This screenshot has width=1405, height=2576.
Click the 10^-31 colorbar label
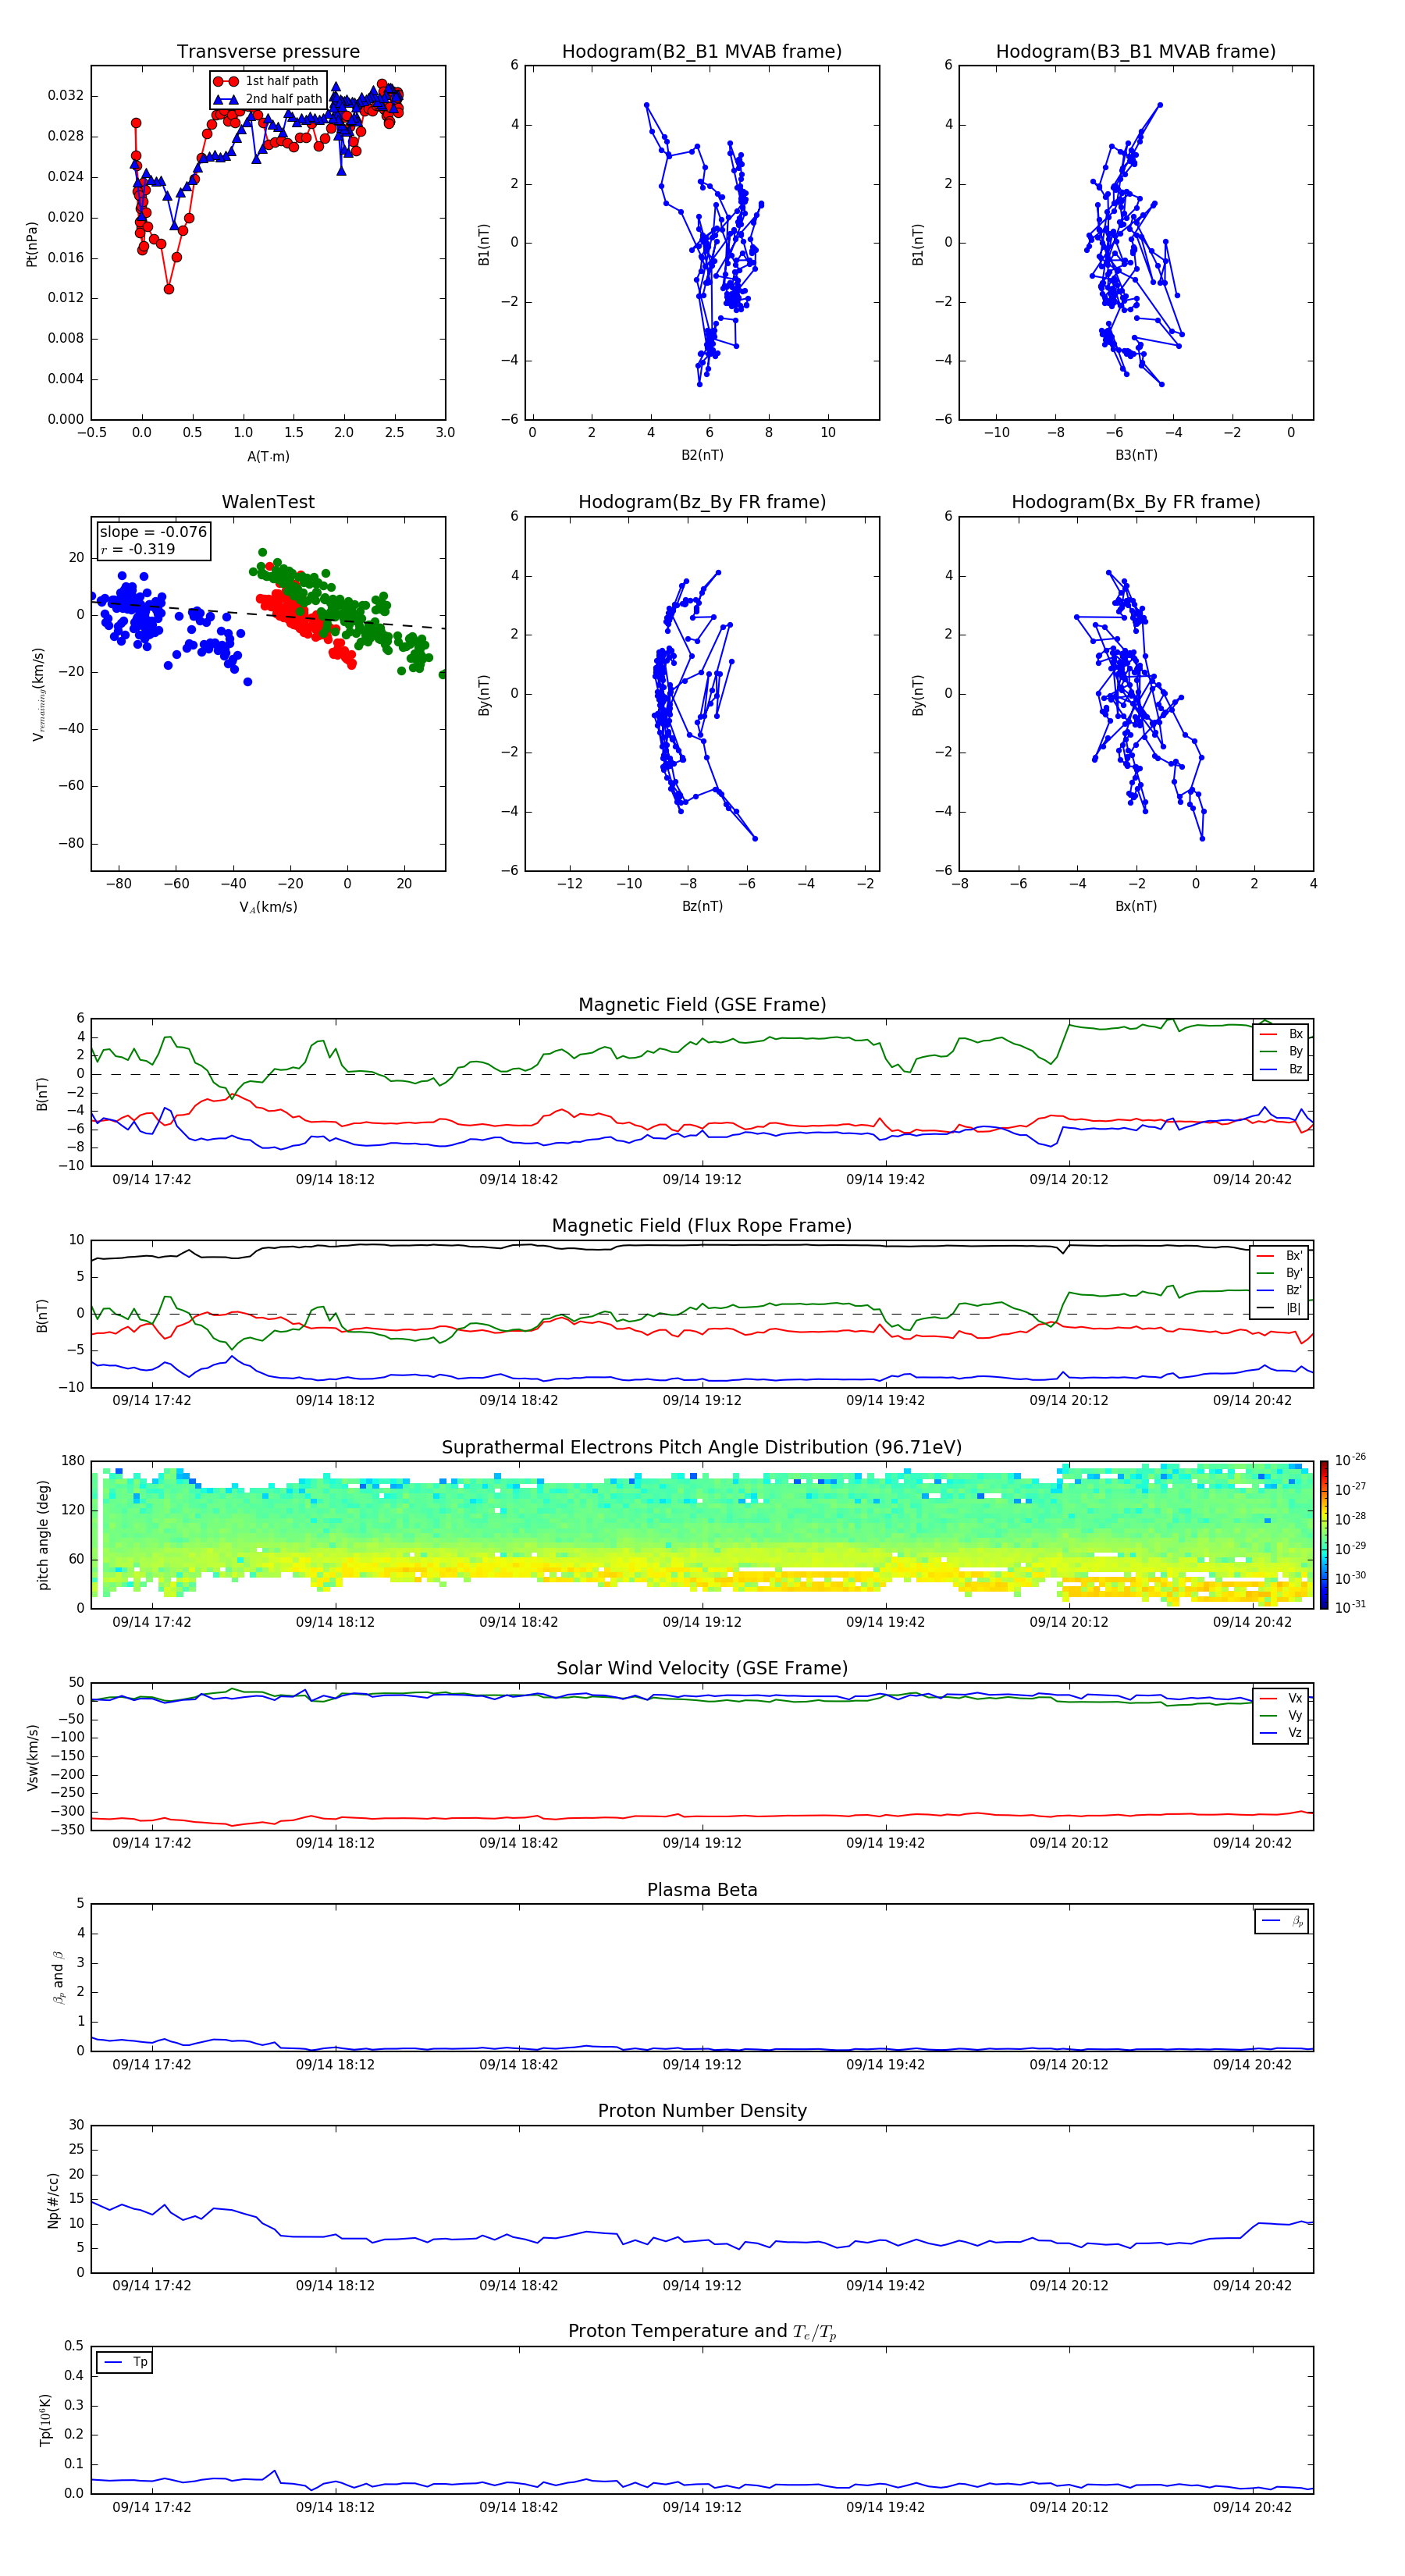coord(1350,1607)
